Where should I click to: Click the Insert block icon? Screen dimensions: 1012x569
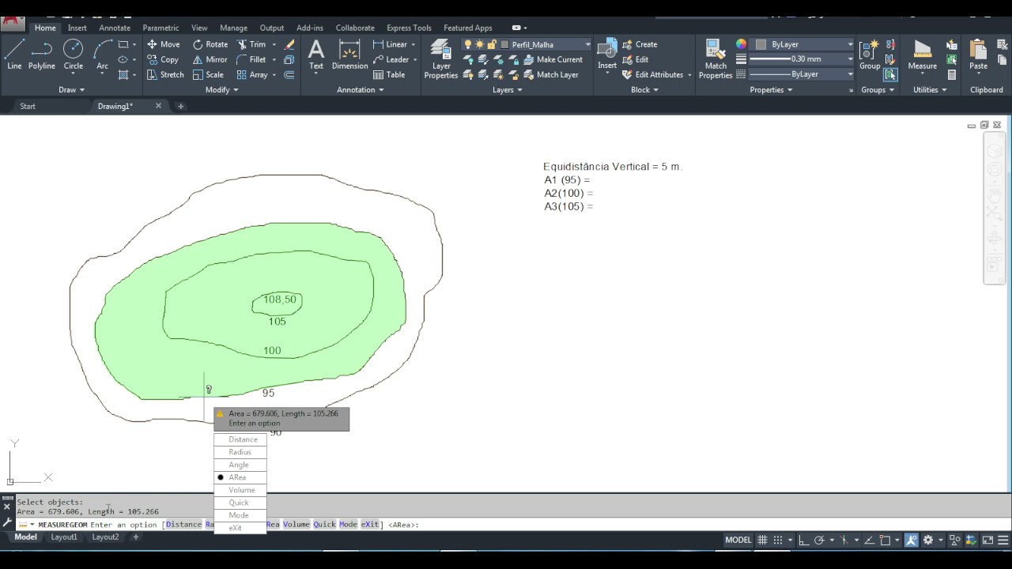607,54
